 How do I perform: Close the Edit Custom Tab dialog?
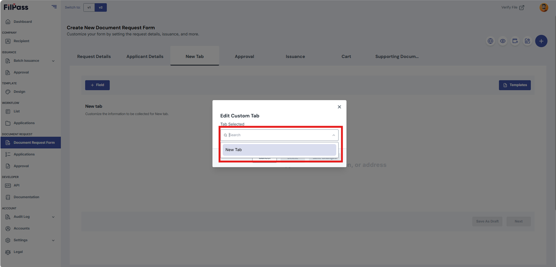tap(339, 107)
